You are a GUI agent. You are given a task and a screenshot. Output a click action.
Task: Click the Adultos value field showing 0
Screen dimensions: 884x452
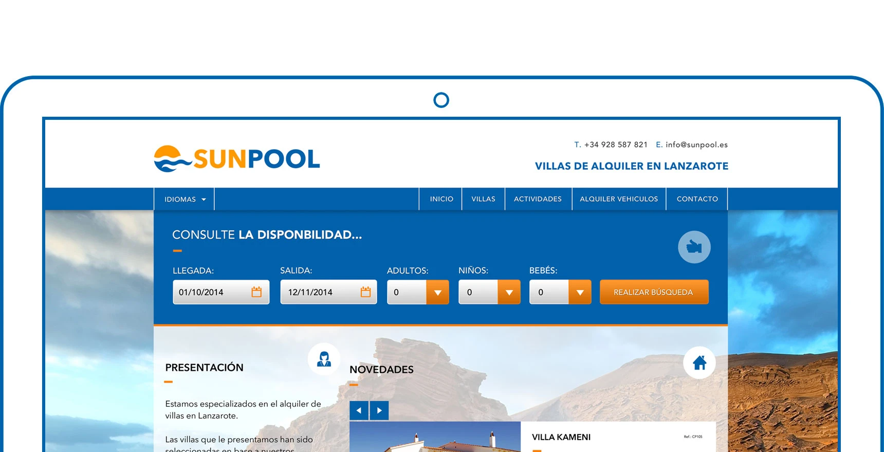(x=407, y=292)
